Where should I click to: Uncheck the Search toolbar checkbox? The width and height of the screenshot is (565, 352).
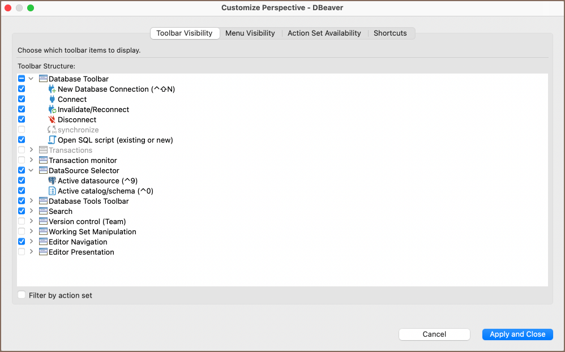coord(22,212)
